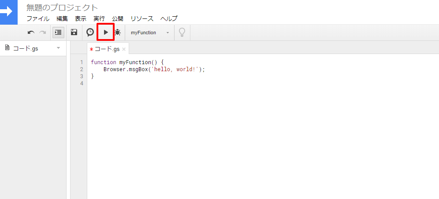The width and height of the screenshot is (439, 199).
Task: Open the ファイル menu
Action: pos(38,19)
